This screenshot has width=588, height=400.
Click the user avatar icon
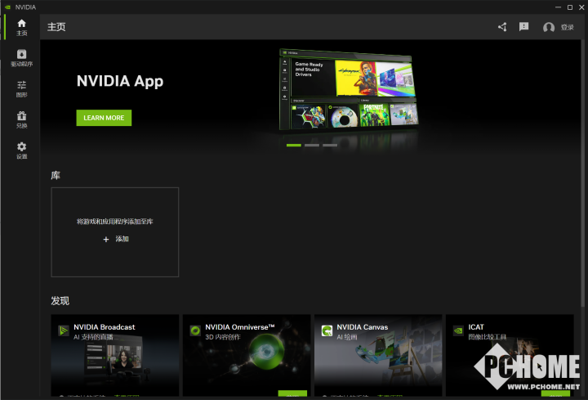tap(549, 27)
